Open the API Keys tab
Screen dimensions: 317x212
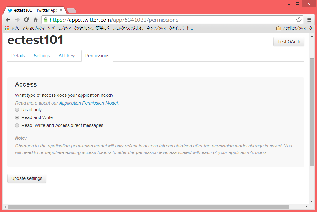click(68, 56)
